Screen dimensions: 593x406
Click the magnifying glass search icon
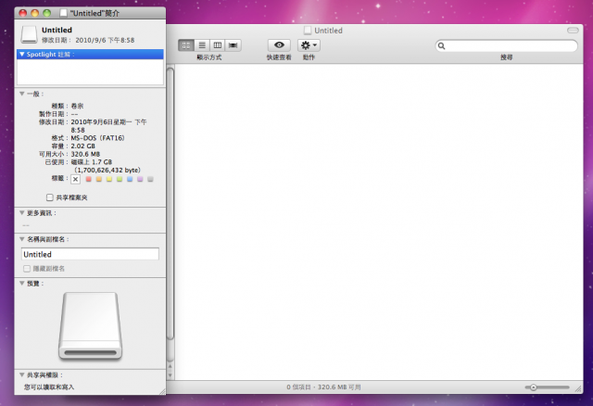click(x=441, y=46)
